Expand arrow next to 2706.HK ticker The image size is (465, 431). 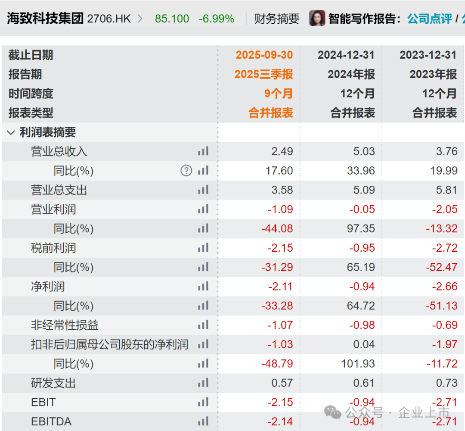tap(140, 19)
